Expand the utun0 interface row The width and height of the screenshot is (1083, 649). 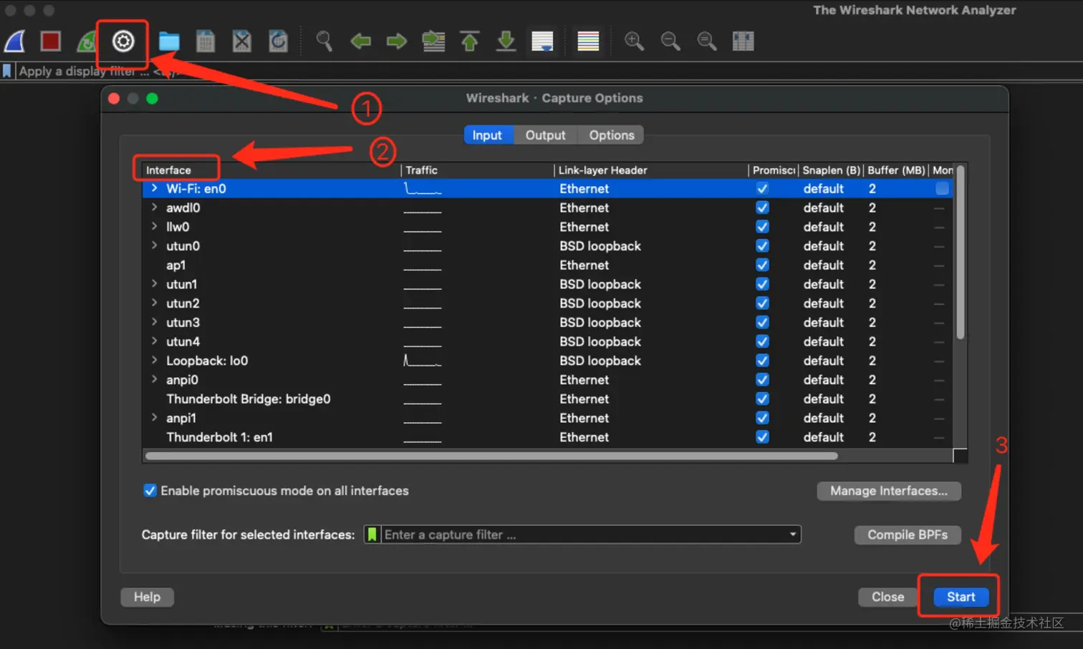coord(154,245)
